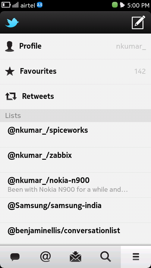
Task: Click the Profile silhouette icon
Action: 9,46
